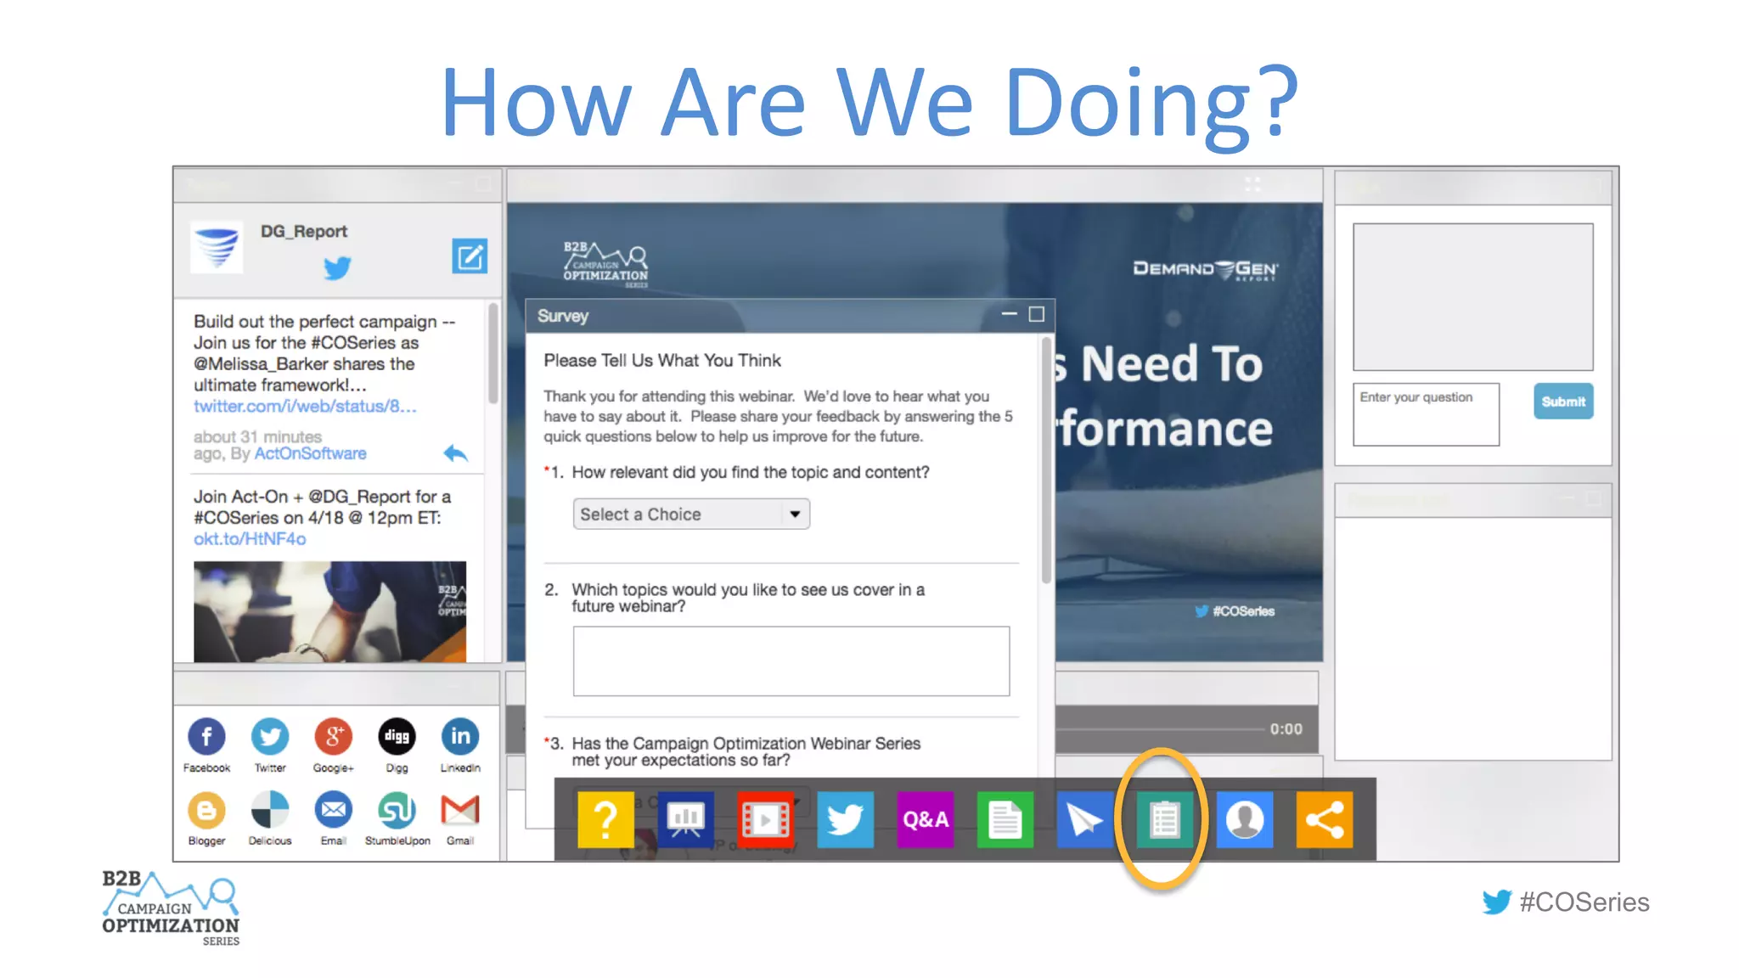This screenshot has height=978, width=1739.
Task: Open the Twitter widget in the dock
Action: click(x=845, y=820)
